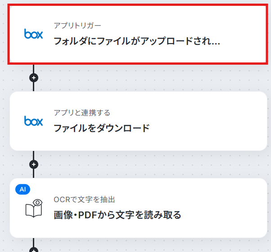Image resolution: width=271 pixels, height=252 pixels.
Task: Click the blue AI badge on the OCR card
Action: tap(23, 190)
